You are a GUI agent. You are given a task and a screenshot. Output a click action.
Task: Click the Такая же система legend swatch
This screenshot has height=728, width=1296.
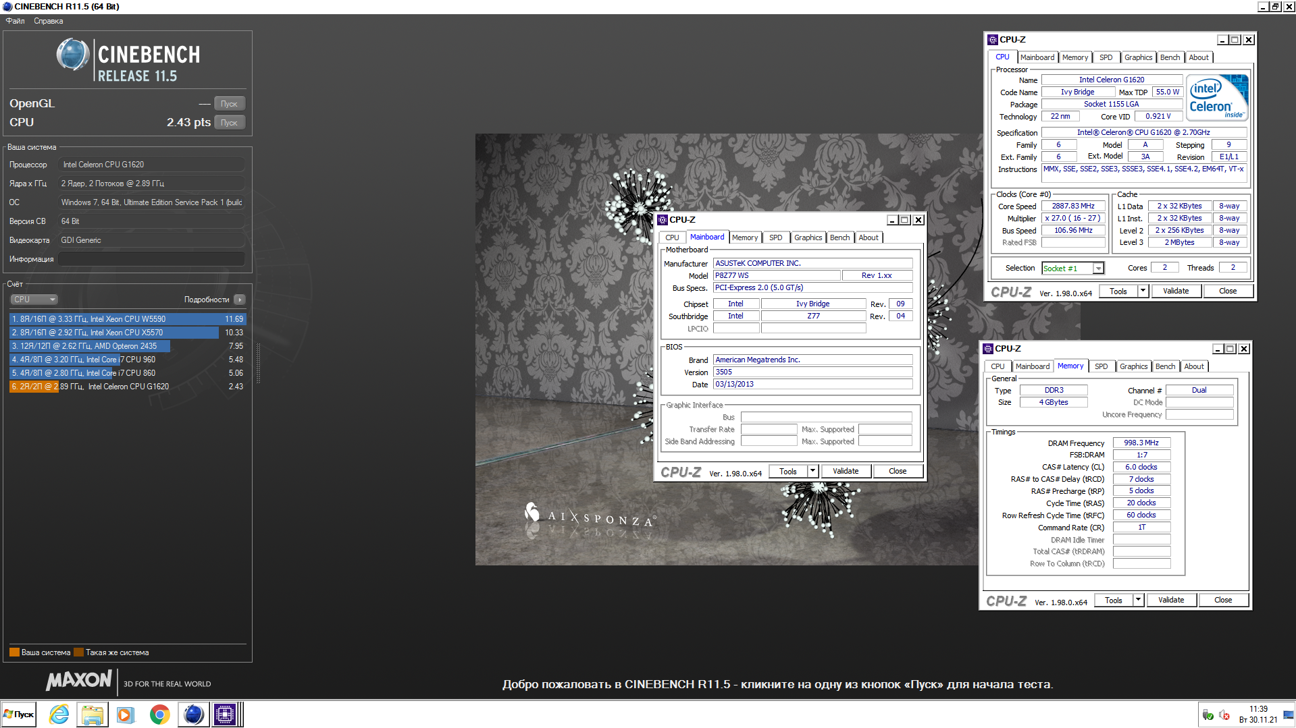pyautogui.click(x=78, y=652)
